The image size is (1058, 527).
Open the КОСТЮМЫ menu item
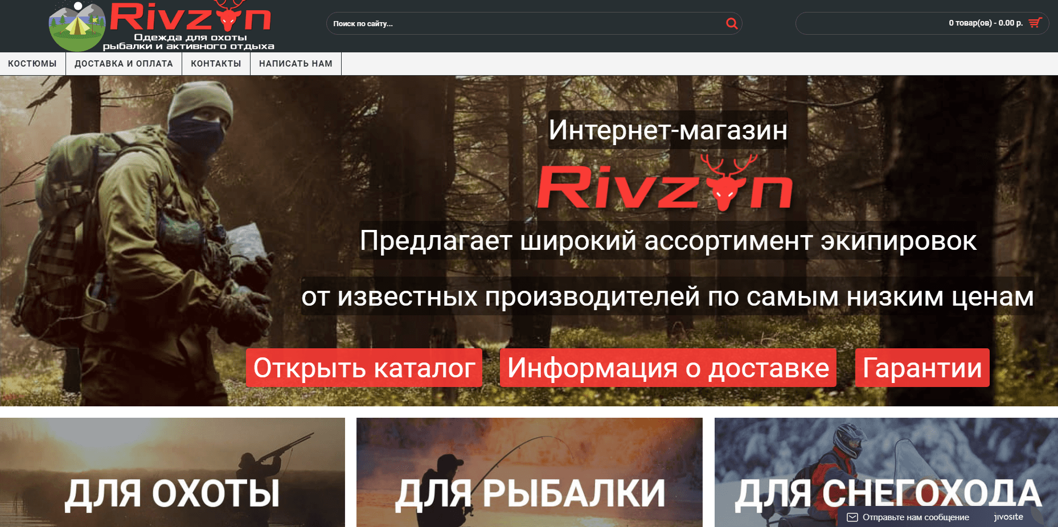(x=32, y=64)
